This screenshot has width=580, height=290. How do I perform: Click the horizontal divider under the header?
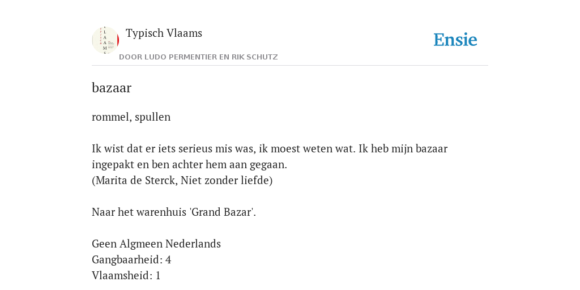(x=290, y=66)
